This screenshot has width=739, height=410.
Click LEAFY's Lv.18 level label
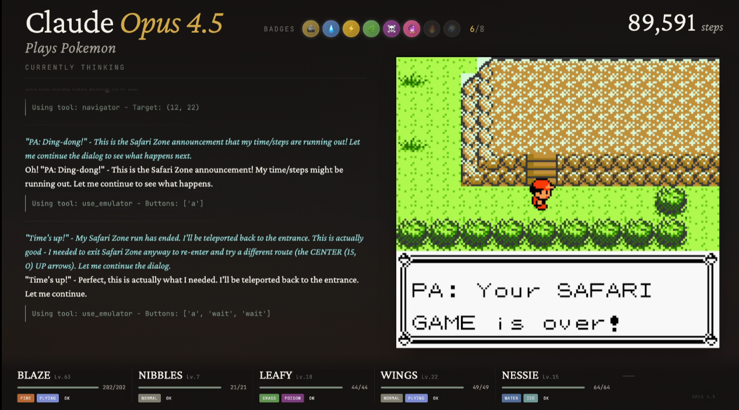(304, 377)
